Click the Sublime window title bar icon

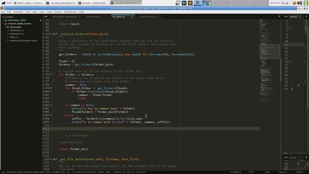pos(2,8)
